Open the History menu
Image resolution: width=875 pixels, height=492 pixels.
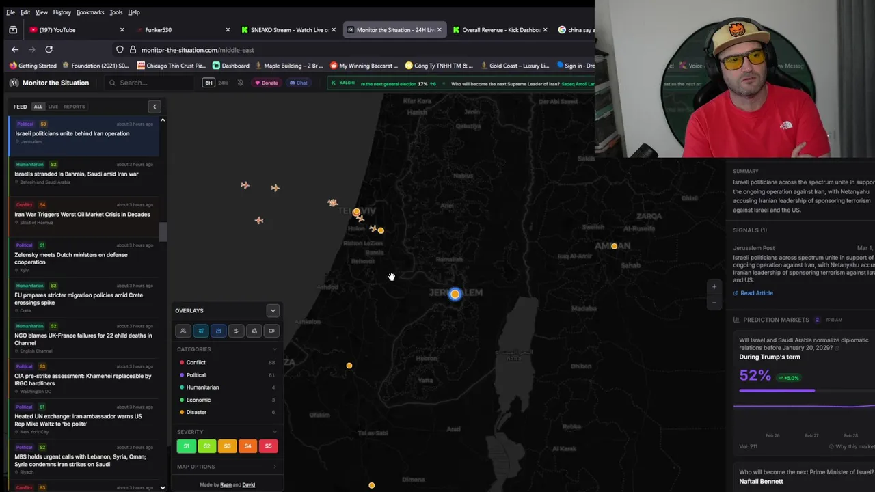[62, 12]
